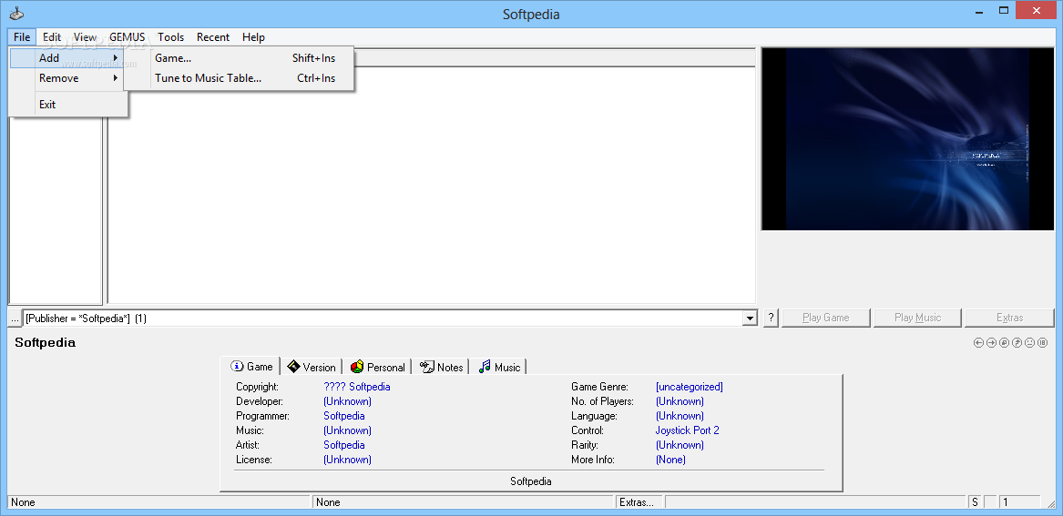
Task: Open the Music tab
Action: (499, 367)
